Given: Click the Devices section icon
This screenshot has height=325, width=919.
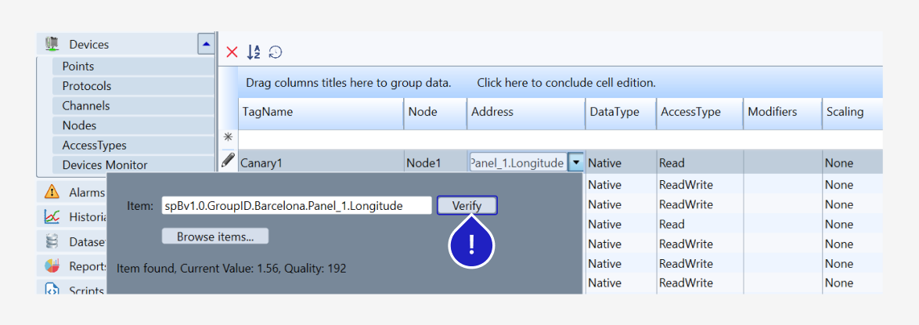Looking at the screenshot, I should point(52,43).
